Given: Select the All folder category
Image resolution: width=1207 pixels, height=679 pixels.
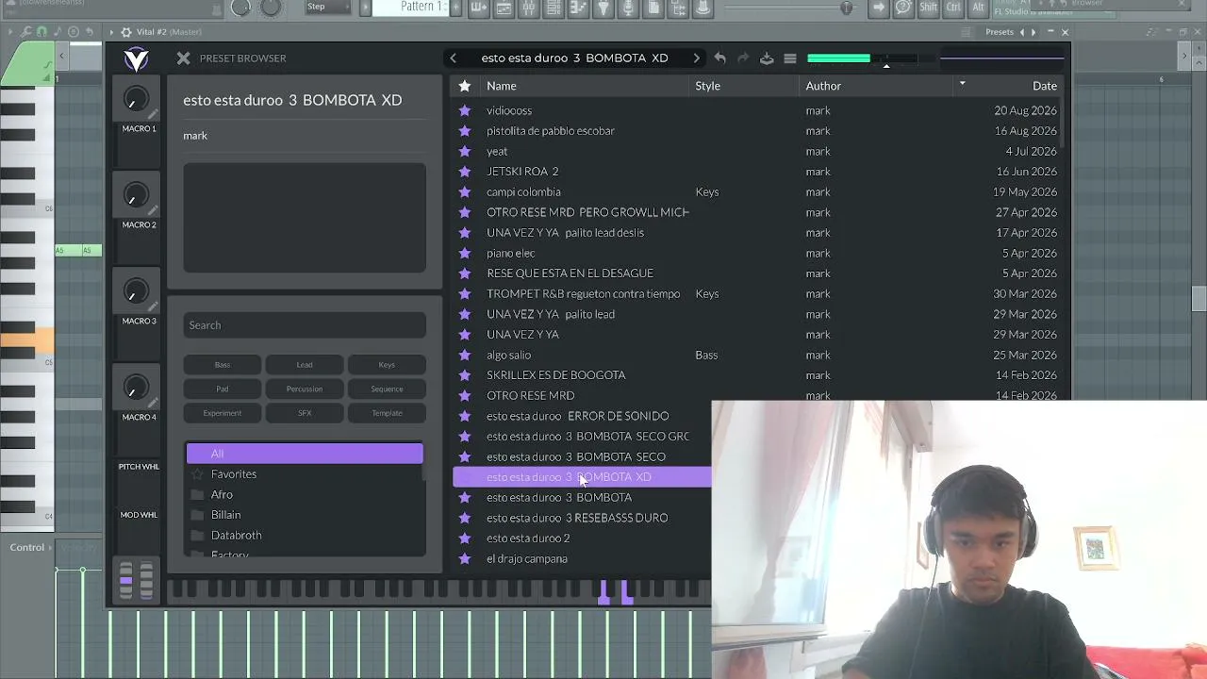Looking at the screenshot, I should point(305,454).
